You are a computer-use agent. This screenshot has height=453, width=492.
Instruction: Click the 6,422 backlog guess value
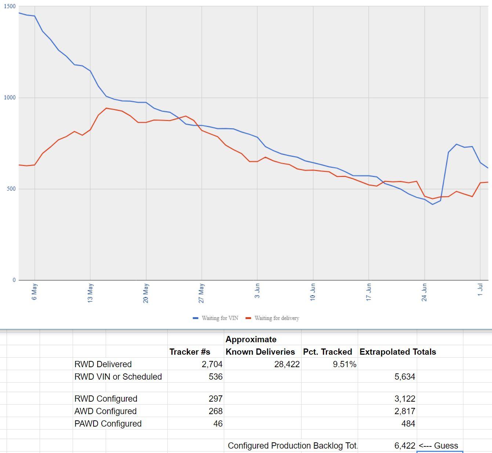click(x=405, y=446)
